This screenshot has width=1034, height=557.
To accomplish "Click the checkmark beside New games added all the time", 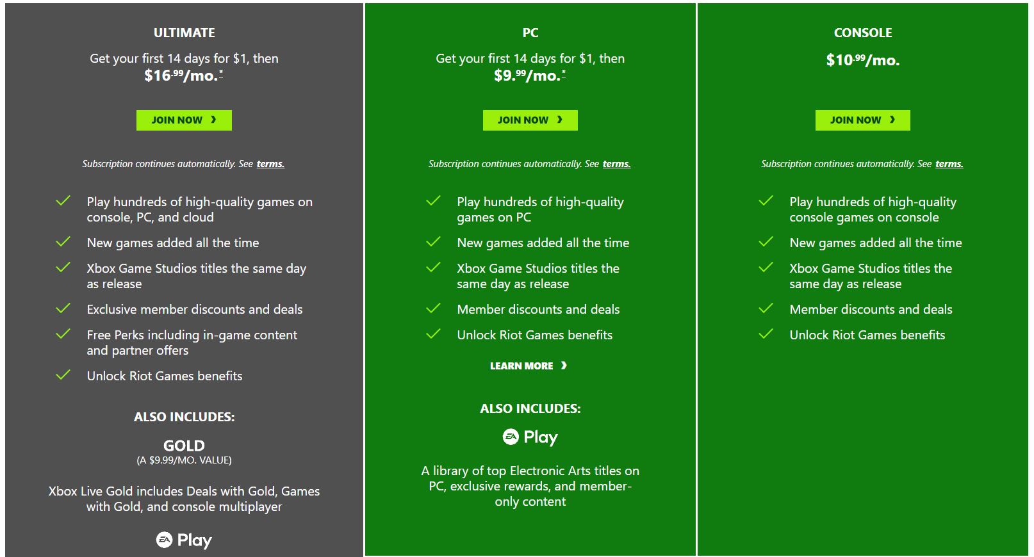I will click(63, 242).
